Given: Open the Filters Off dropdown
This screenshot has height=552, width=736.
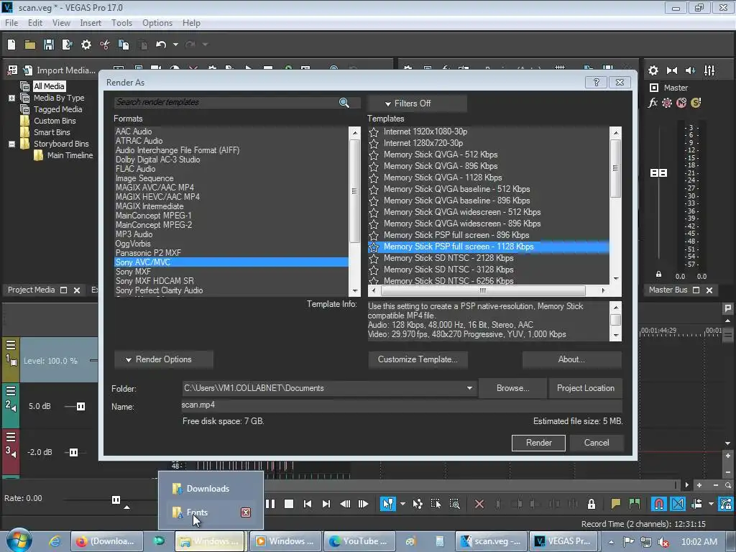Looking at the screenshot, I should [417, 103].
